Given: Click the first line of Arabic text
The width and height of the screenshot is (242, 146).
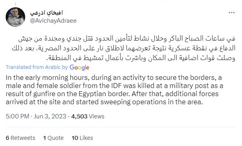Looking at the screenshot, I should [x=127, y=39].
